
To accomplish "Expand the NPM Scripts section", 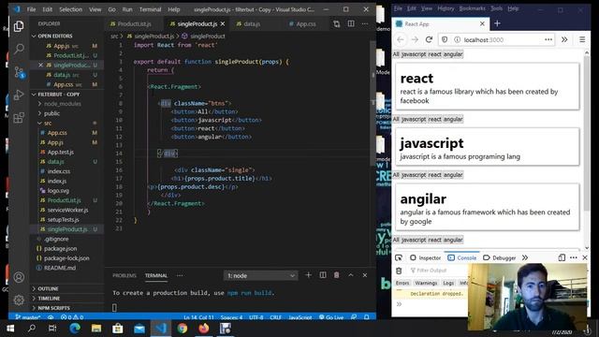I will [53, 308].
